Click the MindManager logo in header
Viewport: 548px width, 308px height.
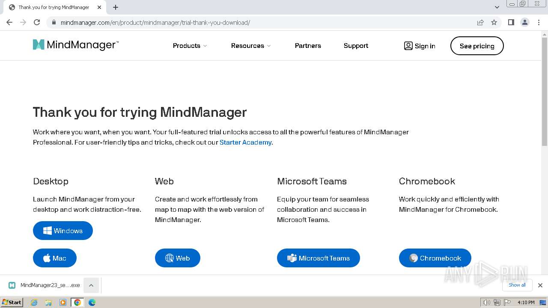click(x=76, y=45)
